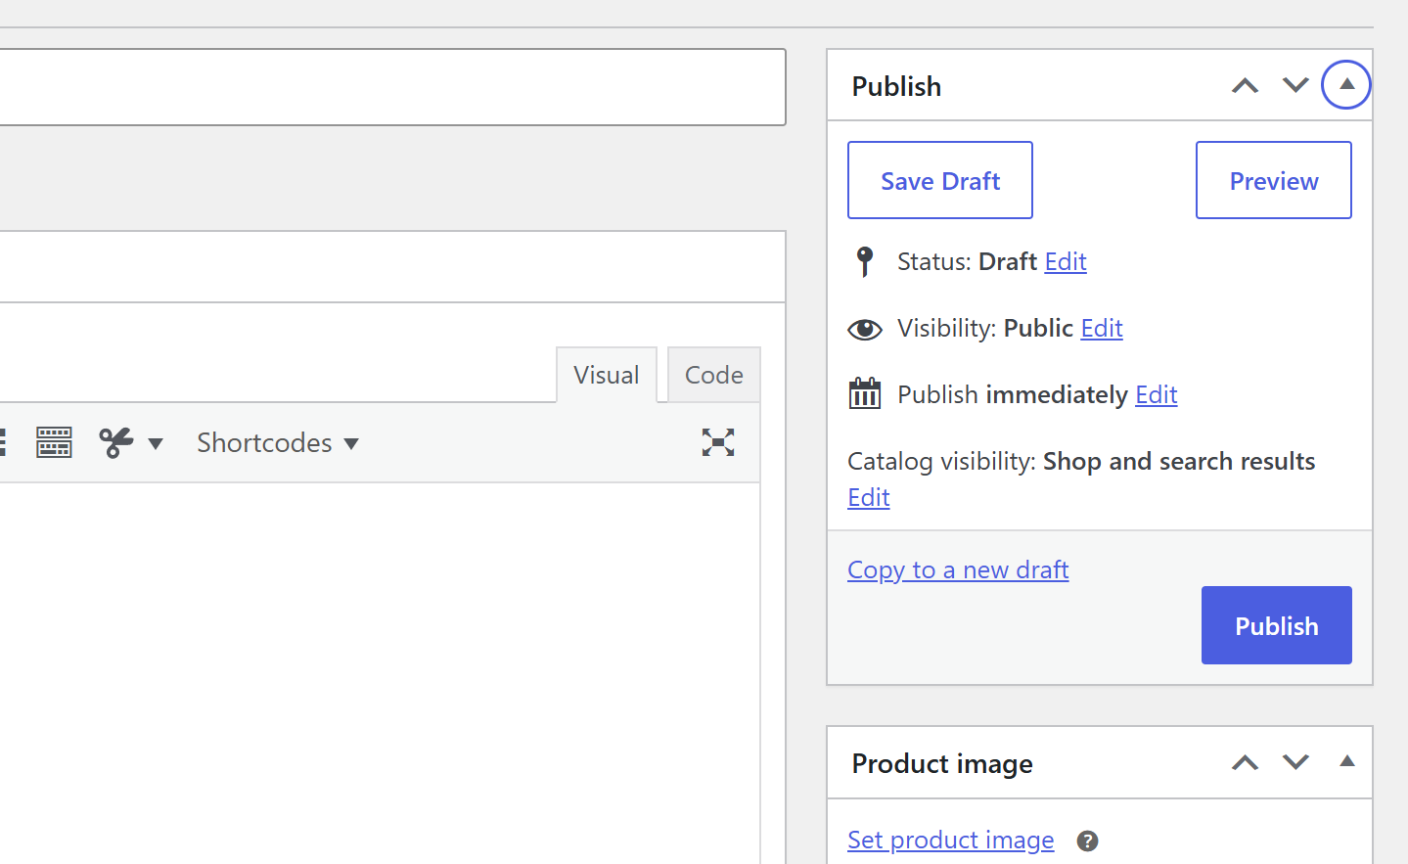
Task: Edit the Public visibility setting
Action: [x=1102, y=328]
